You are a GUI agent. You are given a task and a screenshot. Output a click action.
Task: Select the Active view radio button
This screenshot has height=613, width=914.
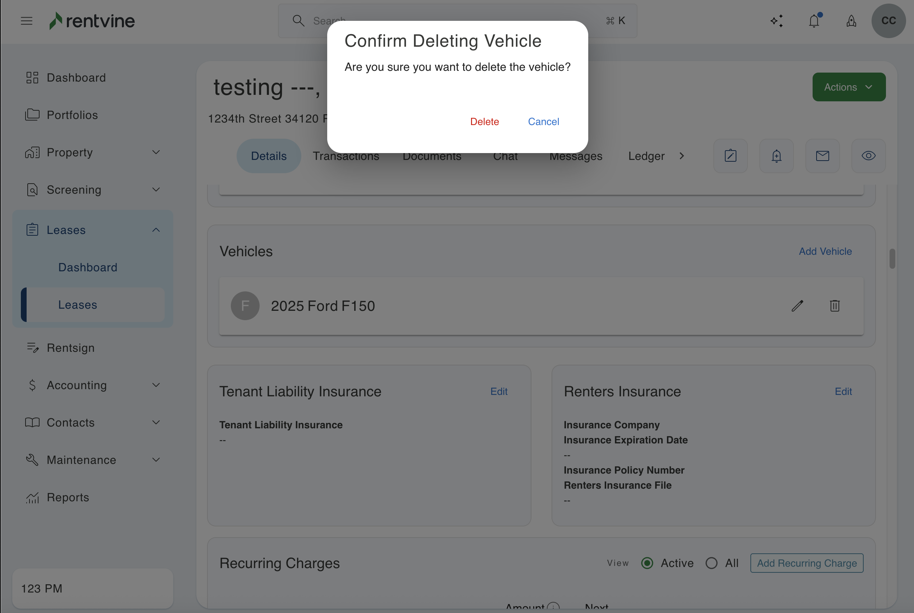coord(647,563)
